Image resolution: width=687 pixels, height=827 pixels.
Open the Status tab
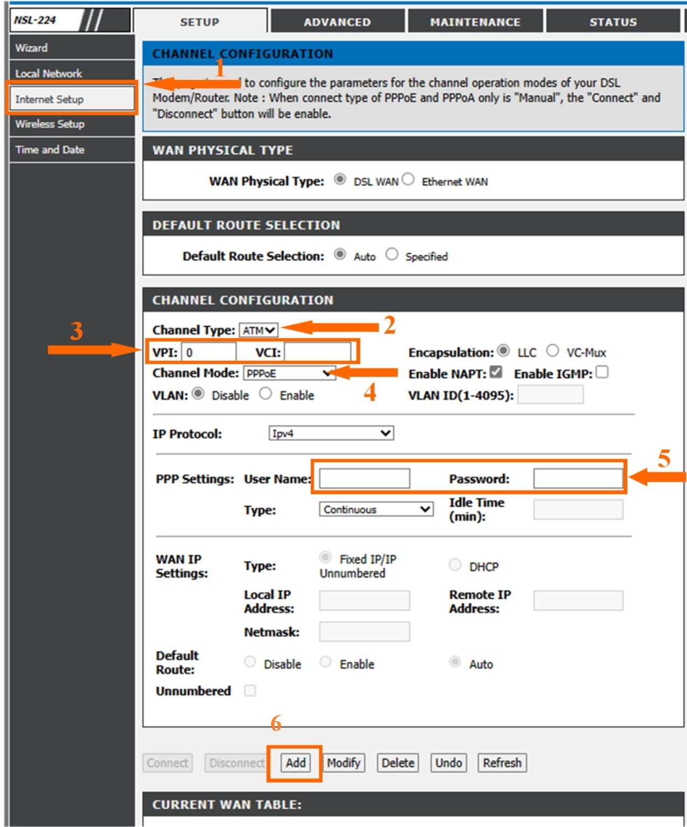tap(613, 22)
